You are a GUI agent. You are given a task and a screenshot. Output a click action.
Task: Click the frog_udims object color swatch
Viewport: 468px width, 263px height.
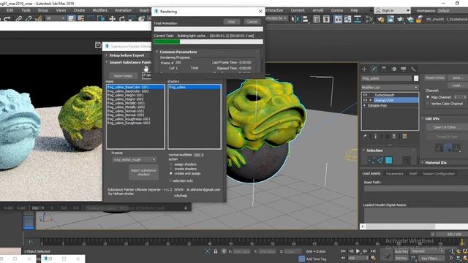[416, 78]
